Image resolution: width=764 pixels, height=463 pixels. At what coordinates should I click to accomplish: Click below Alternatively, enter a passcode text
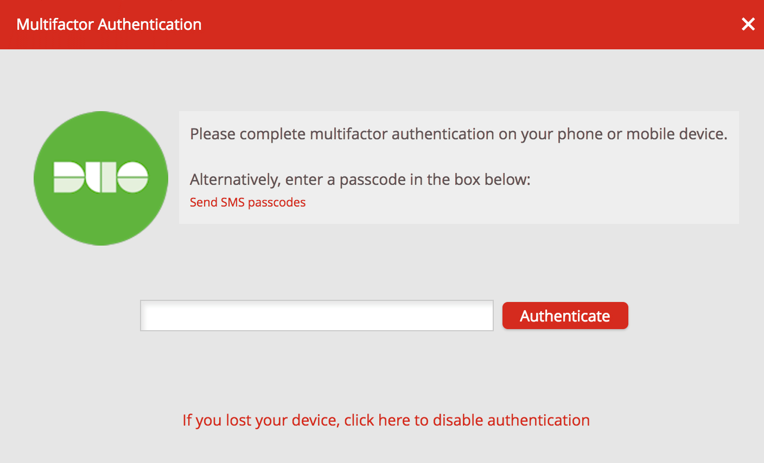(x=247, y=202)
